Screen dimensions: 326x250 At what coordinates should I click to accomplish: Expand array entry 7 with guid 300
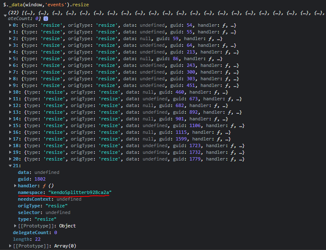(10, 72)
